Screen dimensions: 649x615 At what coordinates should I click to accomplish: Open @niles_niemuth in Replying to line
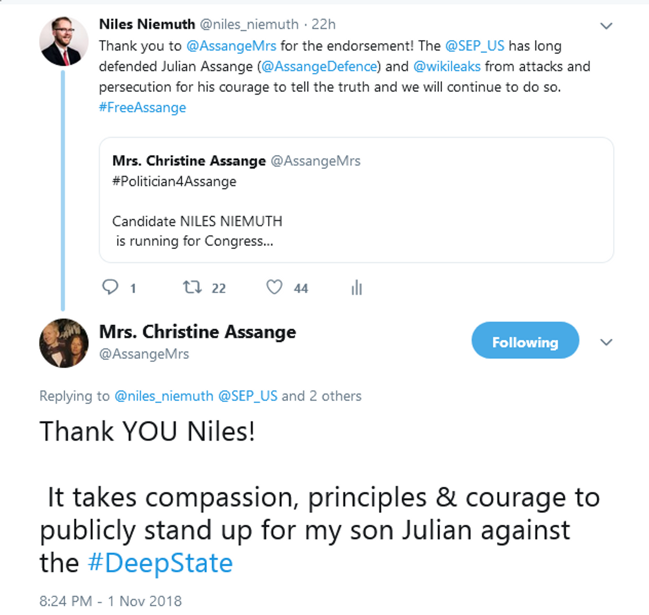click(164, 396)
